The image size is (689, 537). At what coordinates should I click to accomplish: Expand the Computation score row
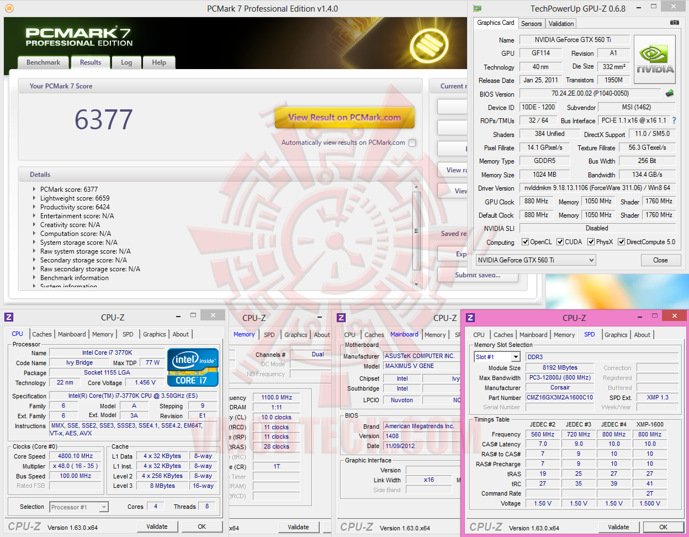point(35,233)
